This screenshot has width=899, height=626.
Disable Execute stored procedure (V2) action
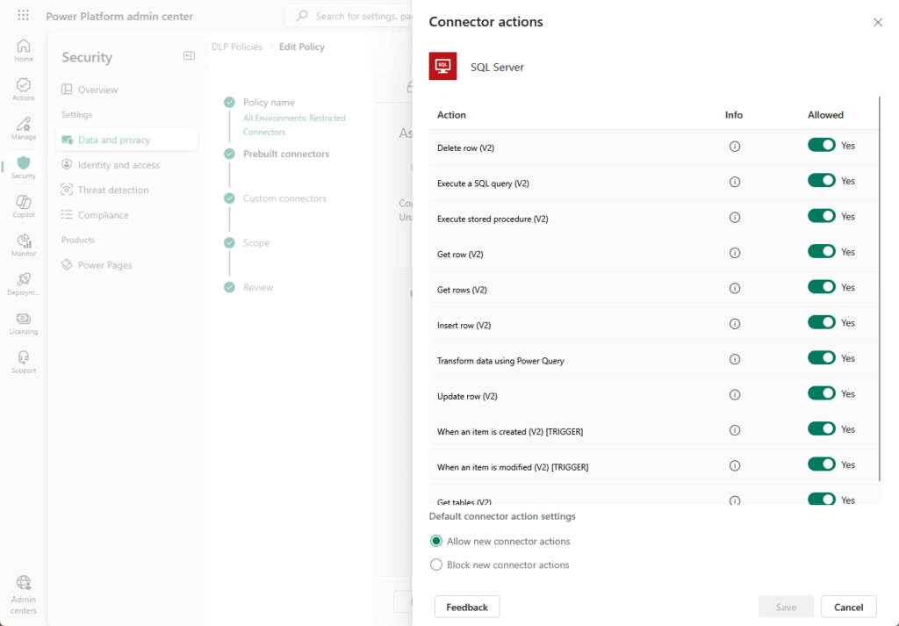point(821,216)
